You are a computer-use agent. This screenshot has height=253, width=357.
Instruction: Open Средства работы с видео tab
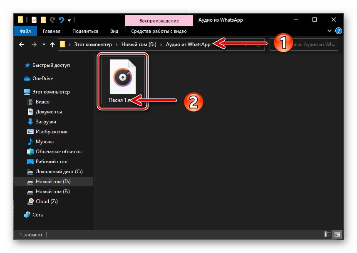[159, 31]
